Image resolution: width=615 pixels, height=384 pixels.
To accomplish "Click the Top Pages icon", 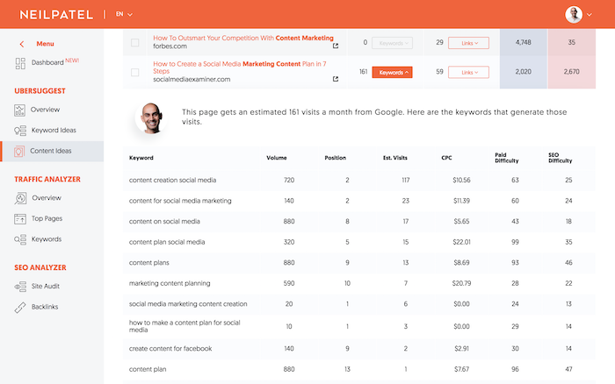I will [x=20, y=219].
